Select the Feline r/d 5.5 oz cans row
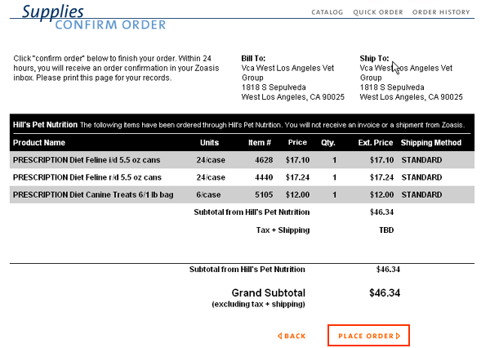The width and height of the screenshot is (490, 348). (242, 177)
